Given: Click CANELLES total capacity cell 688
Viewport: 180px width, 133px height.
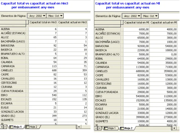Looking at the screenshot, I should click(43, 70).
